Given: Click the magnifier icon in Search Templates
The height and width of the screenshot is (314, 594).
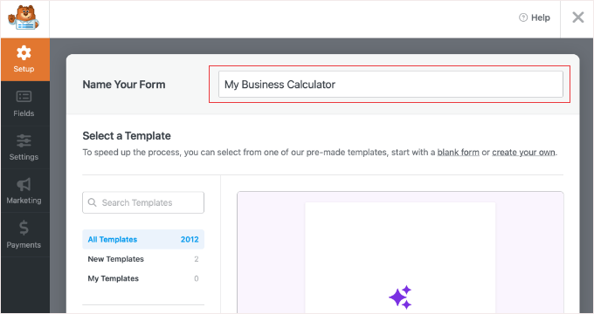Looking at the screenshot, I should (92, 202).
